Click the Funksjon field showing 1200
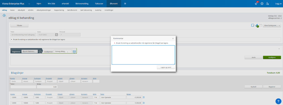The image size is (283, 105). point(39,103)
